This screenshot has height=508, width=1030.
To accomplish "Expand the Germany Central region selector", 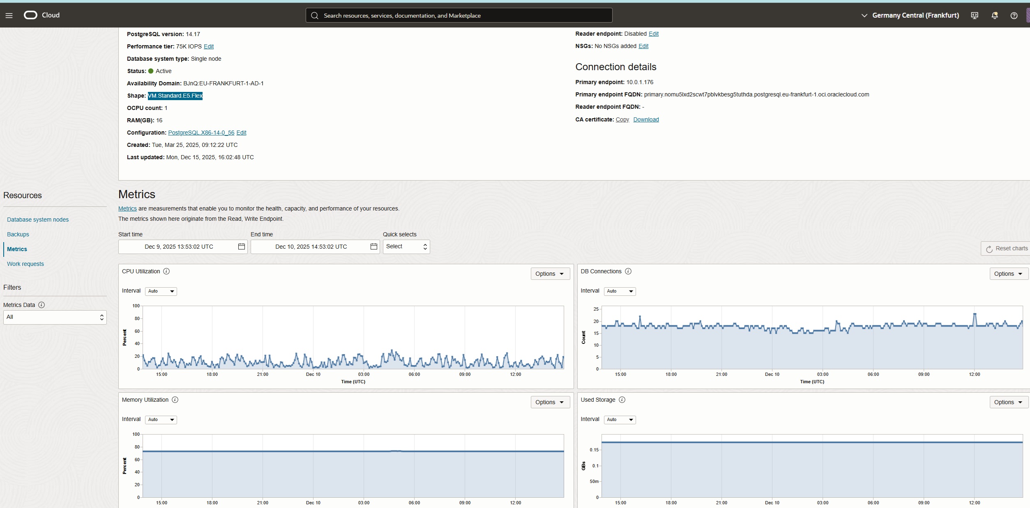I will click(910, 16).
